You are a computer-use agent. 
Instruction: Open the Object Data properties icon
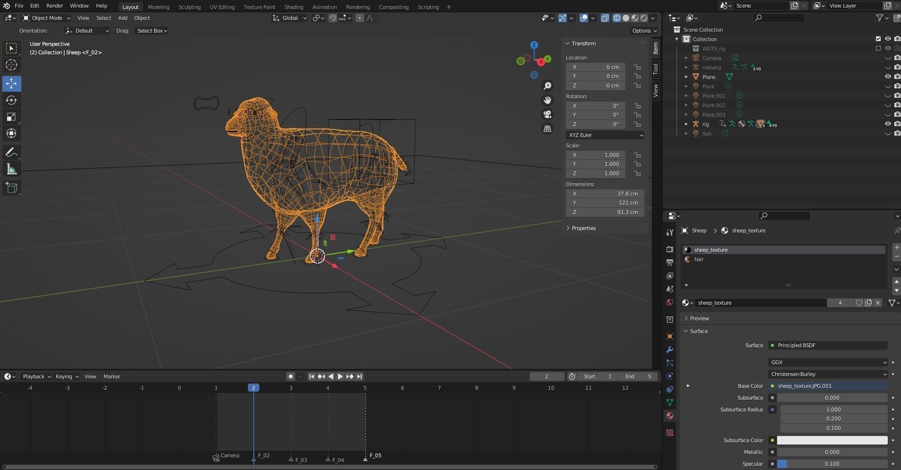click(669, 402)
